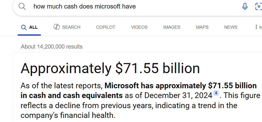
Task: Activate microphone voice search
Action: (x=245, y=7)
